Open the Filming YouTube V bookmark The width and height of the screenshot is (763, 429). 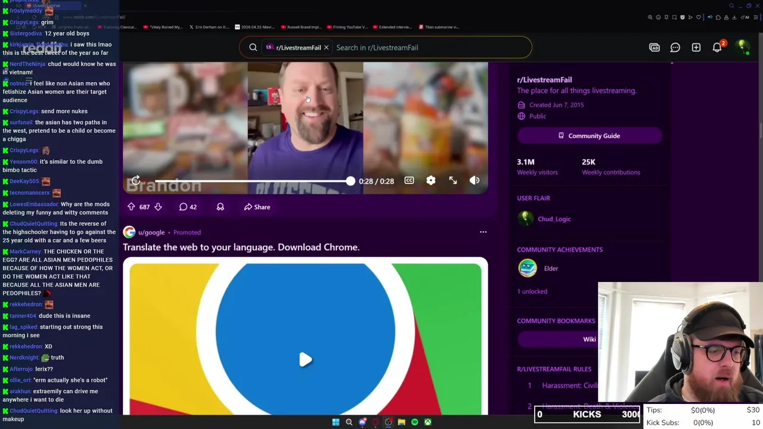[x=347, y=27]
